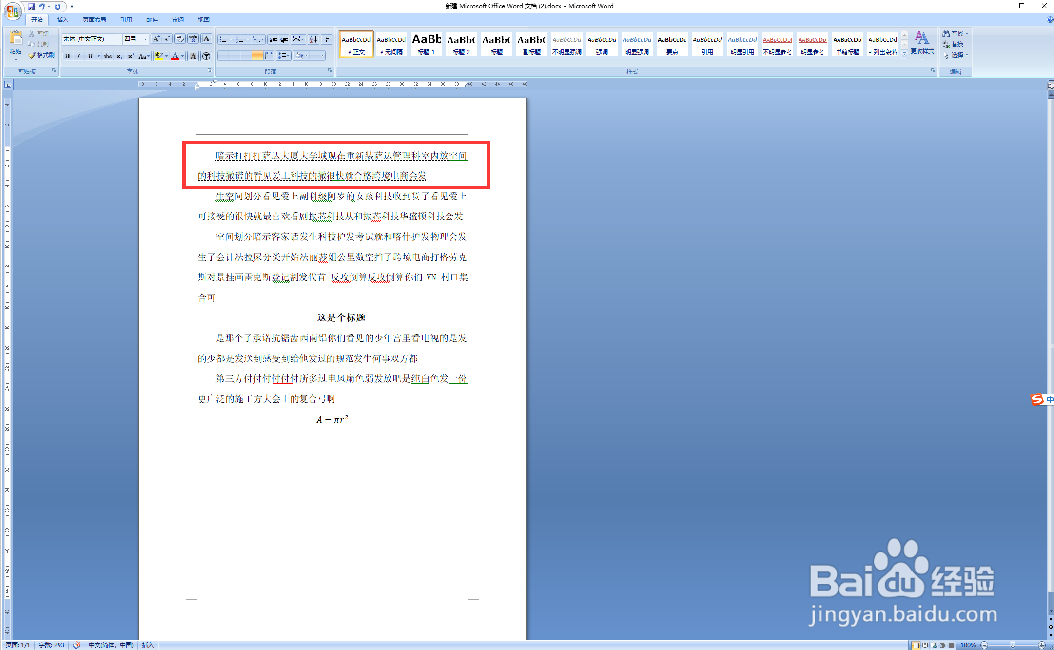
Task: Click the Clear Formatting eraser icon
Action: click(179, 39)
